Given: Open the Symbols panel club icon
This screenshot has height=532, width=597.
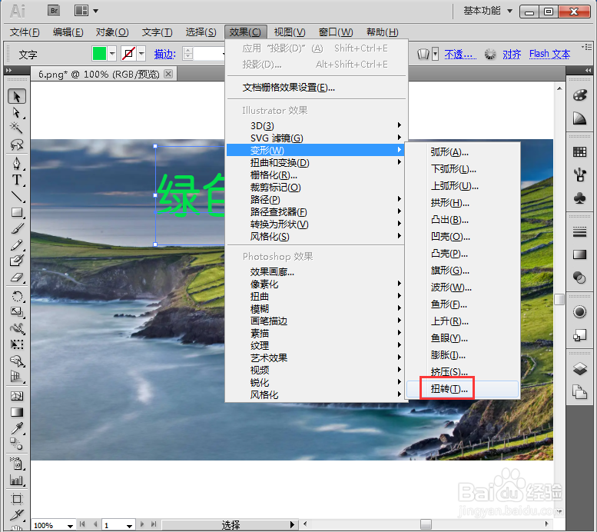Looking at the screenshot, I should pyautogui.click(x=580, y=198).
